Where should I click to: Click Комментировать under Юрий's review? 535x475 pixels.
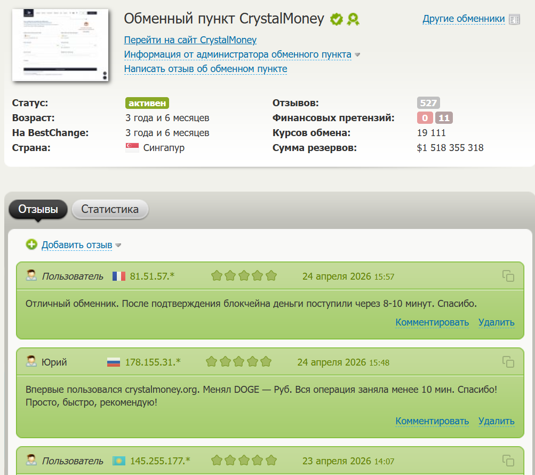coord(432,421)
